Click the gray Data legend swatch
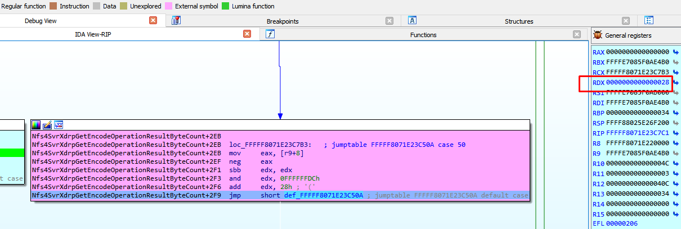Screen dimensions: 681x229 point(97,6)
